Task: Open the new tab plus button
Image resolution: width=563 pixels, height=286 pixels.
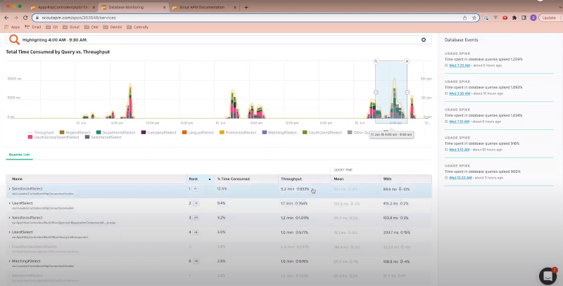Action: click(246, 7)
